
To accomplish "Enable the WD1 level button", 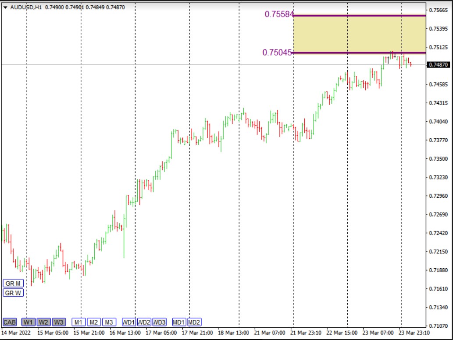I will (129, 322).
